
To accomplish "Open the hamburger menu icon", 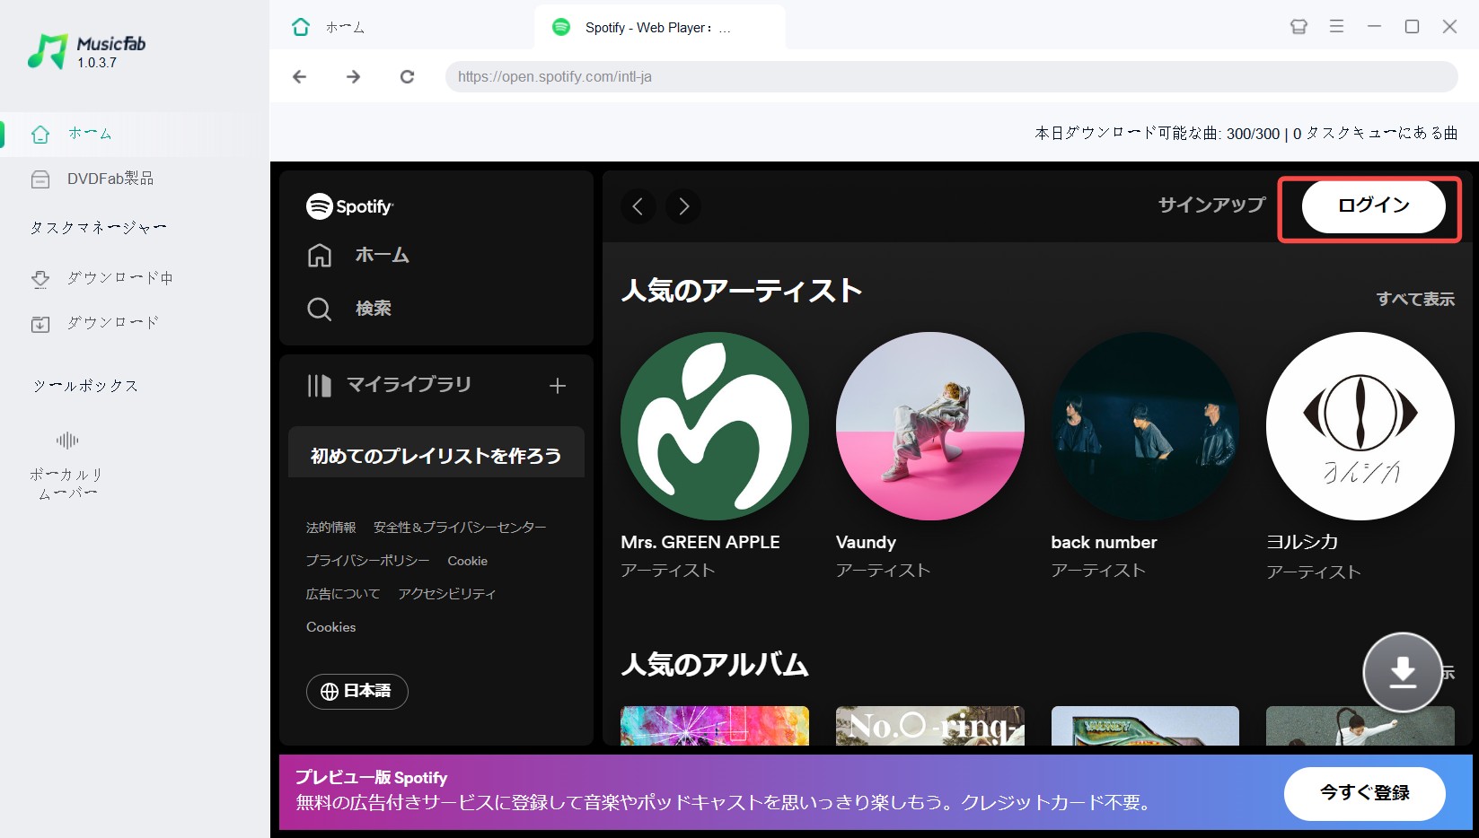I will (x=1336, y=27).
